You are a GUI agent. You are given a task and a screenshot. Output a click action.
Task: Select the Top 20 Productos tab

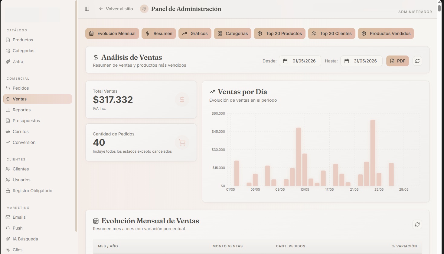pos(279,33)
